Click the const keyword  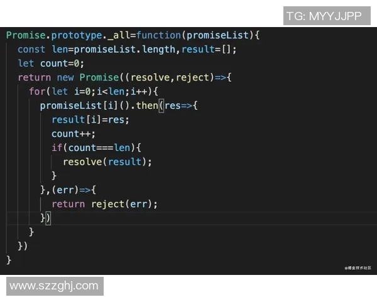[x=31, y=49]
